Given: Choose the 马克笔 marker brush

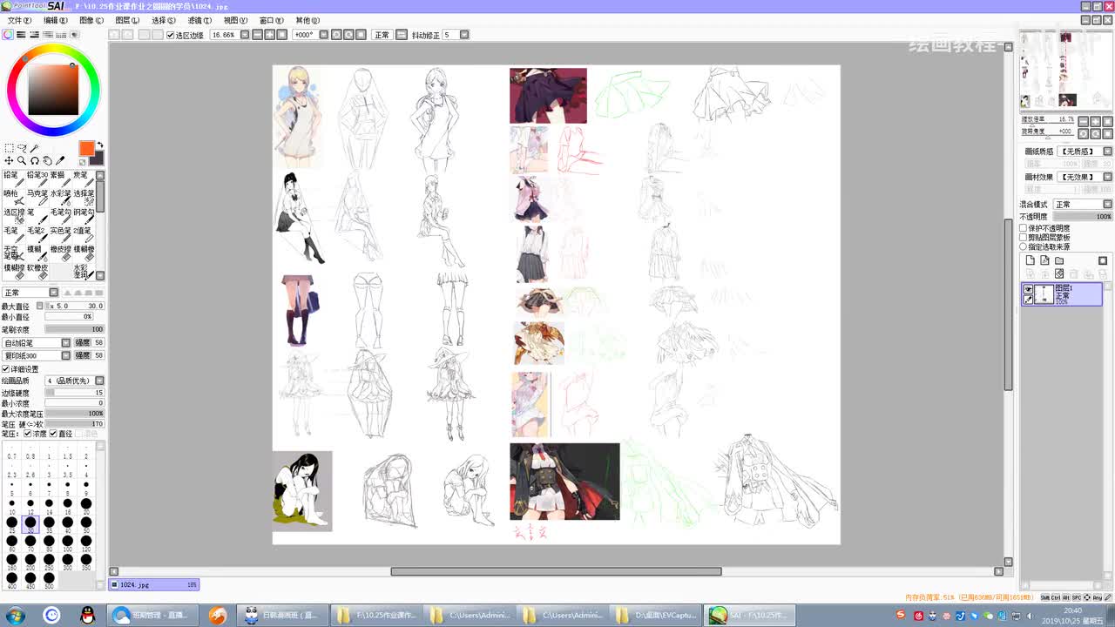Looking at the screenshot, I should (x=37, y=199).
